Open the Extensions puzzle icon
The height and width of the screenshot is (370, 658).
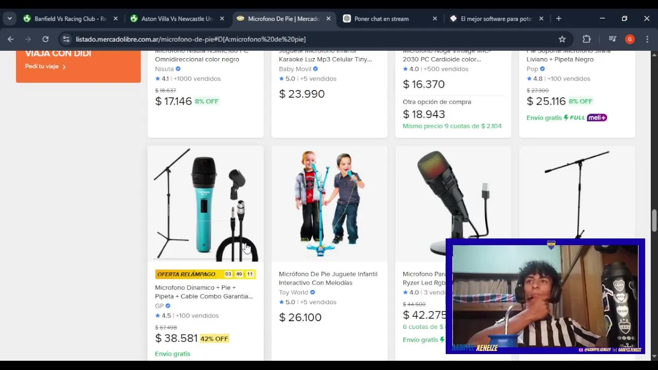pyautogui.click(x=587, y=39)
